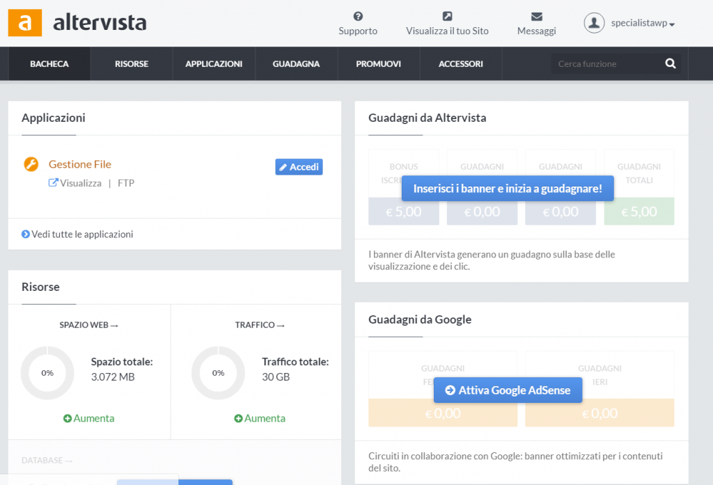Open Supporto help icon
The height and width of the screenshot is (485, 713).
point(358,16)
